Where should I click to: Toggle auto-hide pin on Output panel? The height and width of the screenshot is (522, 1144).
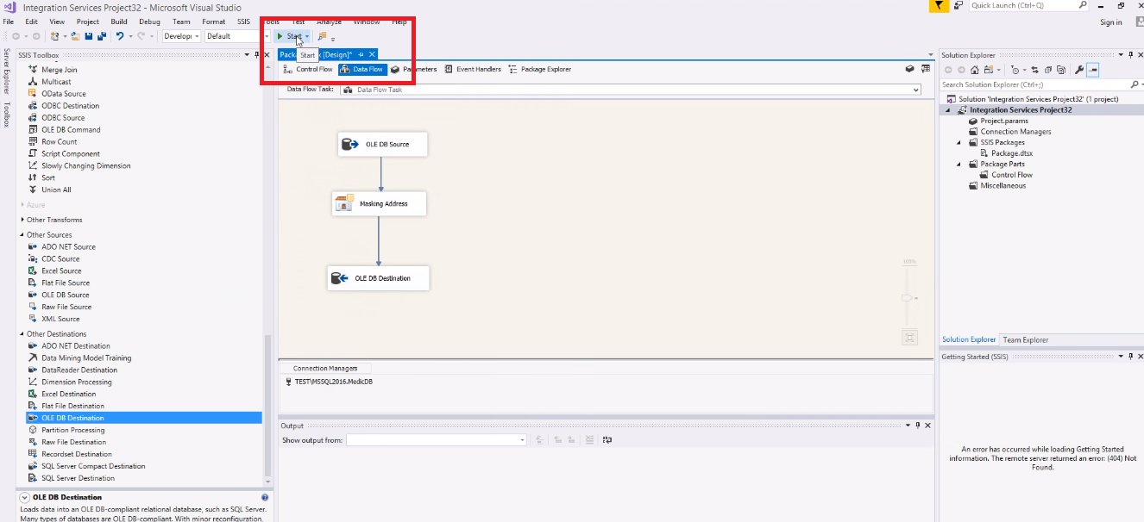pos(917,425)
